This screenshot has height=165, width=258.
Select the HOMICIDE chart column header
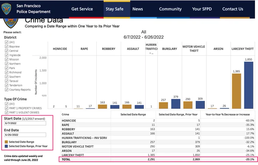[60, 49]
